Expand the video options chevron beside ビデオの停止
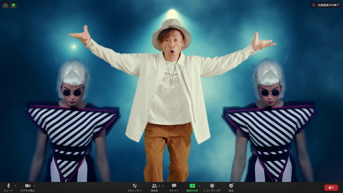 (35, 186)
